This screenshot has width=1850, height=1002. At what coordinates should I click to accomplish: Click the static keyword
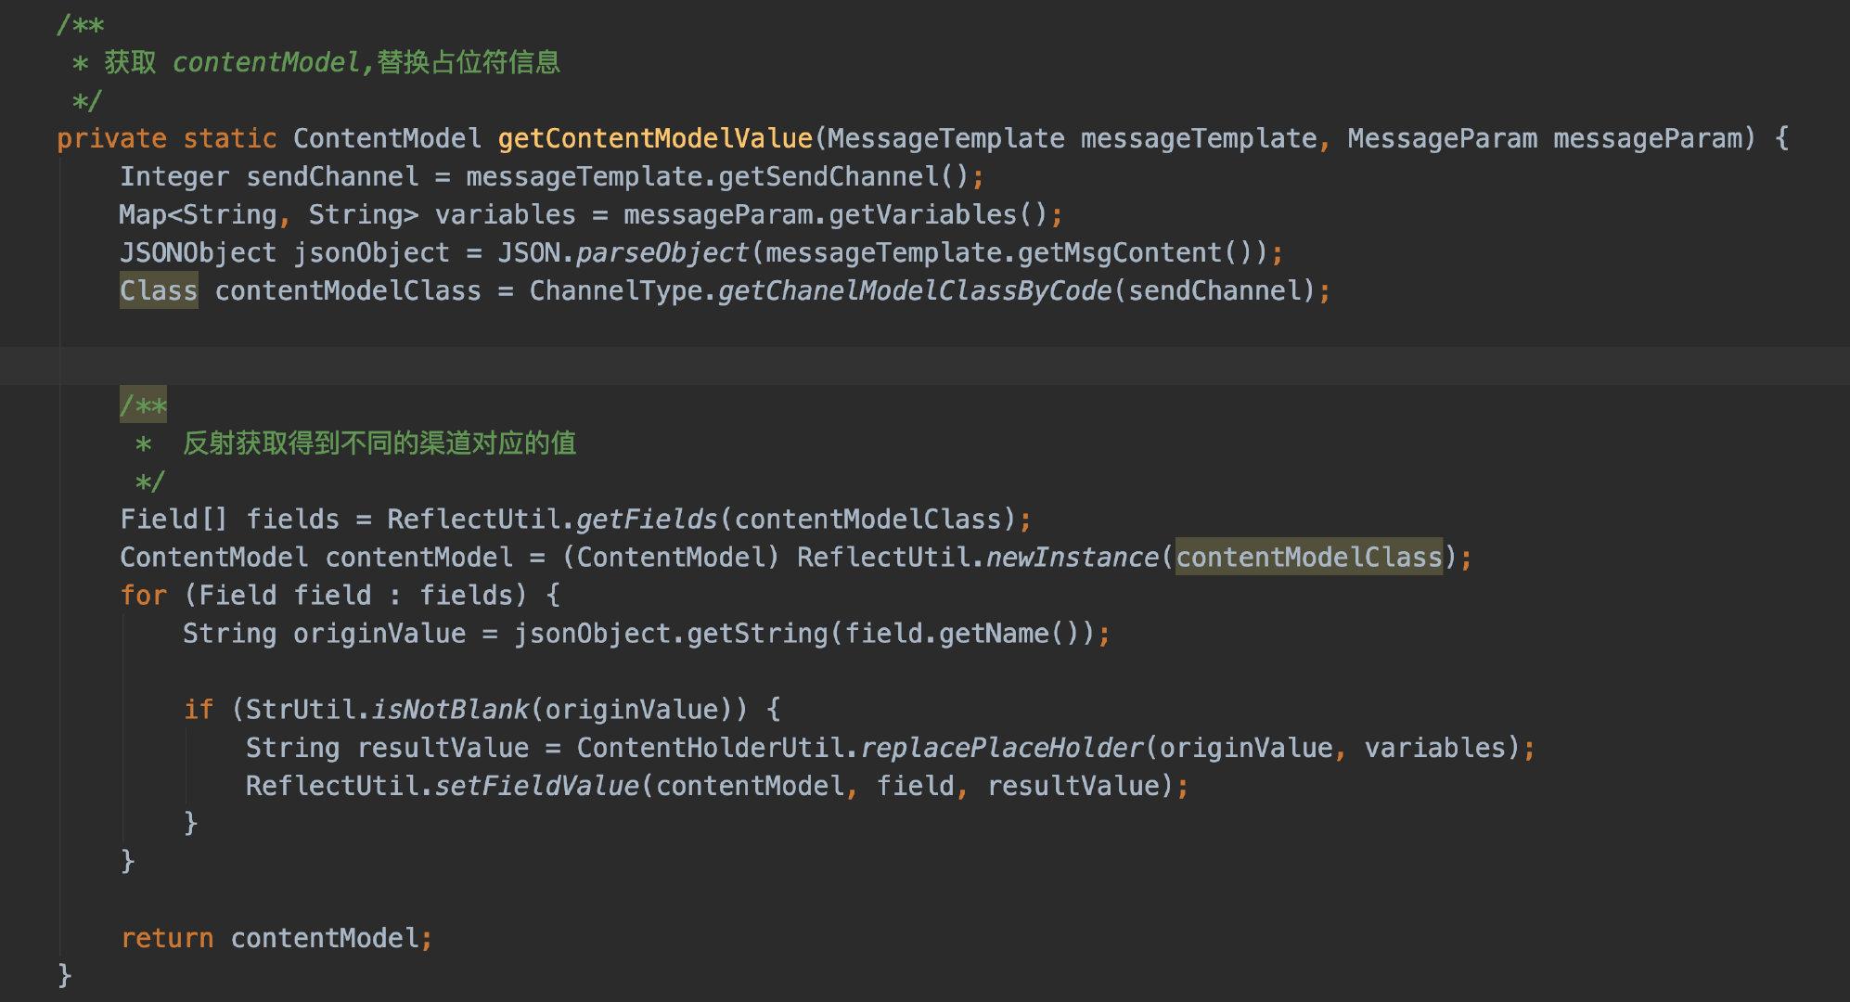click(x=229, y=139)
